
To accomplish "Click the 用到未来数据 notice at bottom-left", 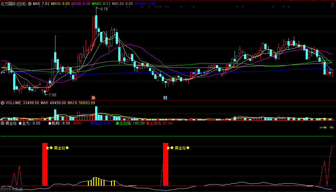I will coord(11,189).
